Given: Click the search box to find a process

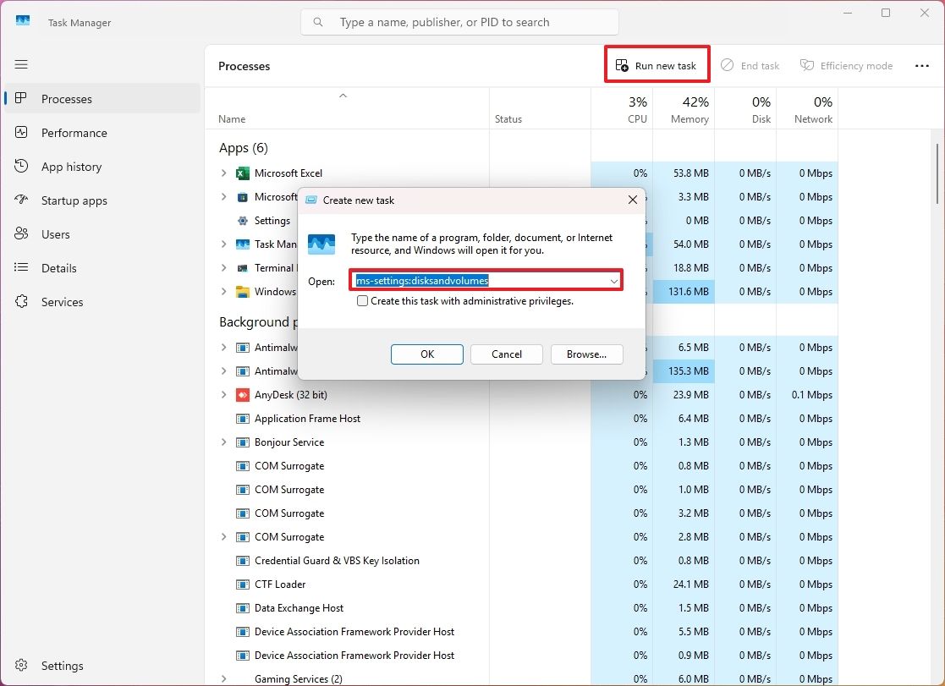Looking at the screenshot, I should 459,21.
